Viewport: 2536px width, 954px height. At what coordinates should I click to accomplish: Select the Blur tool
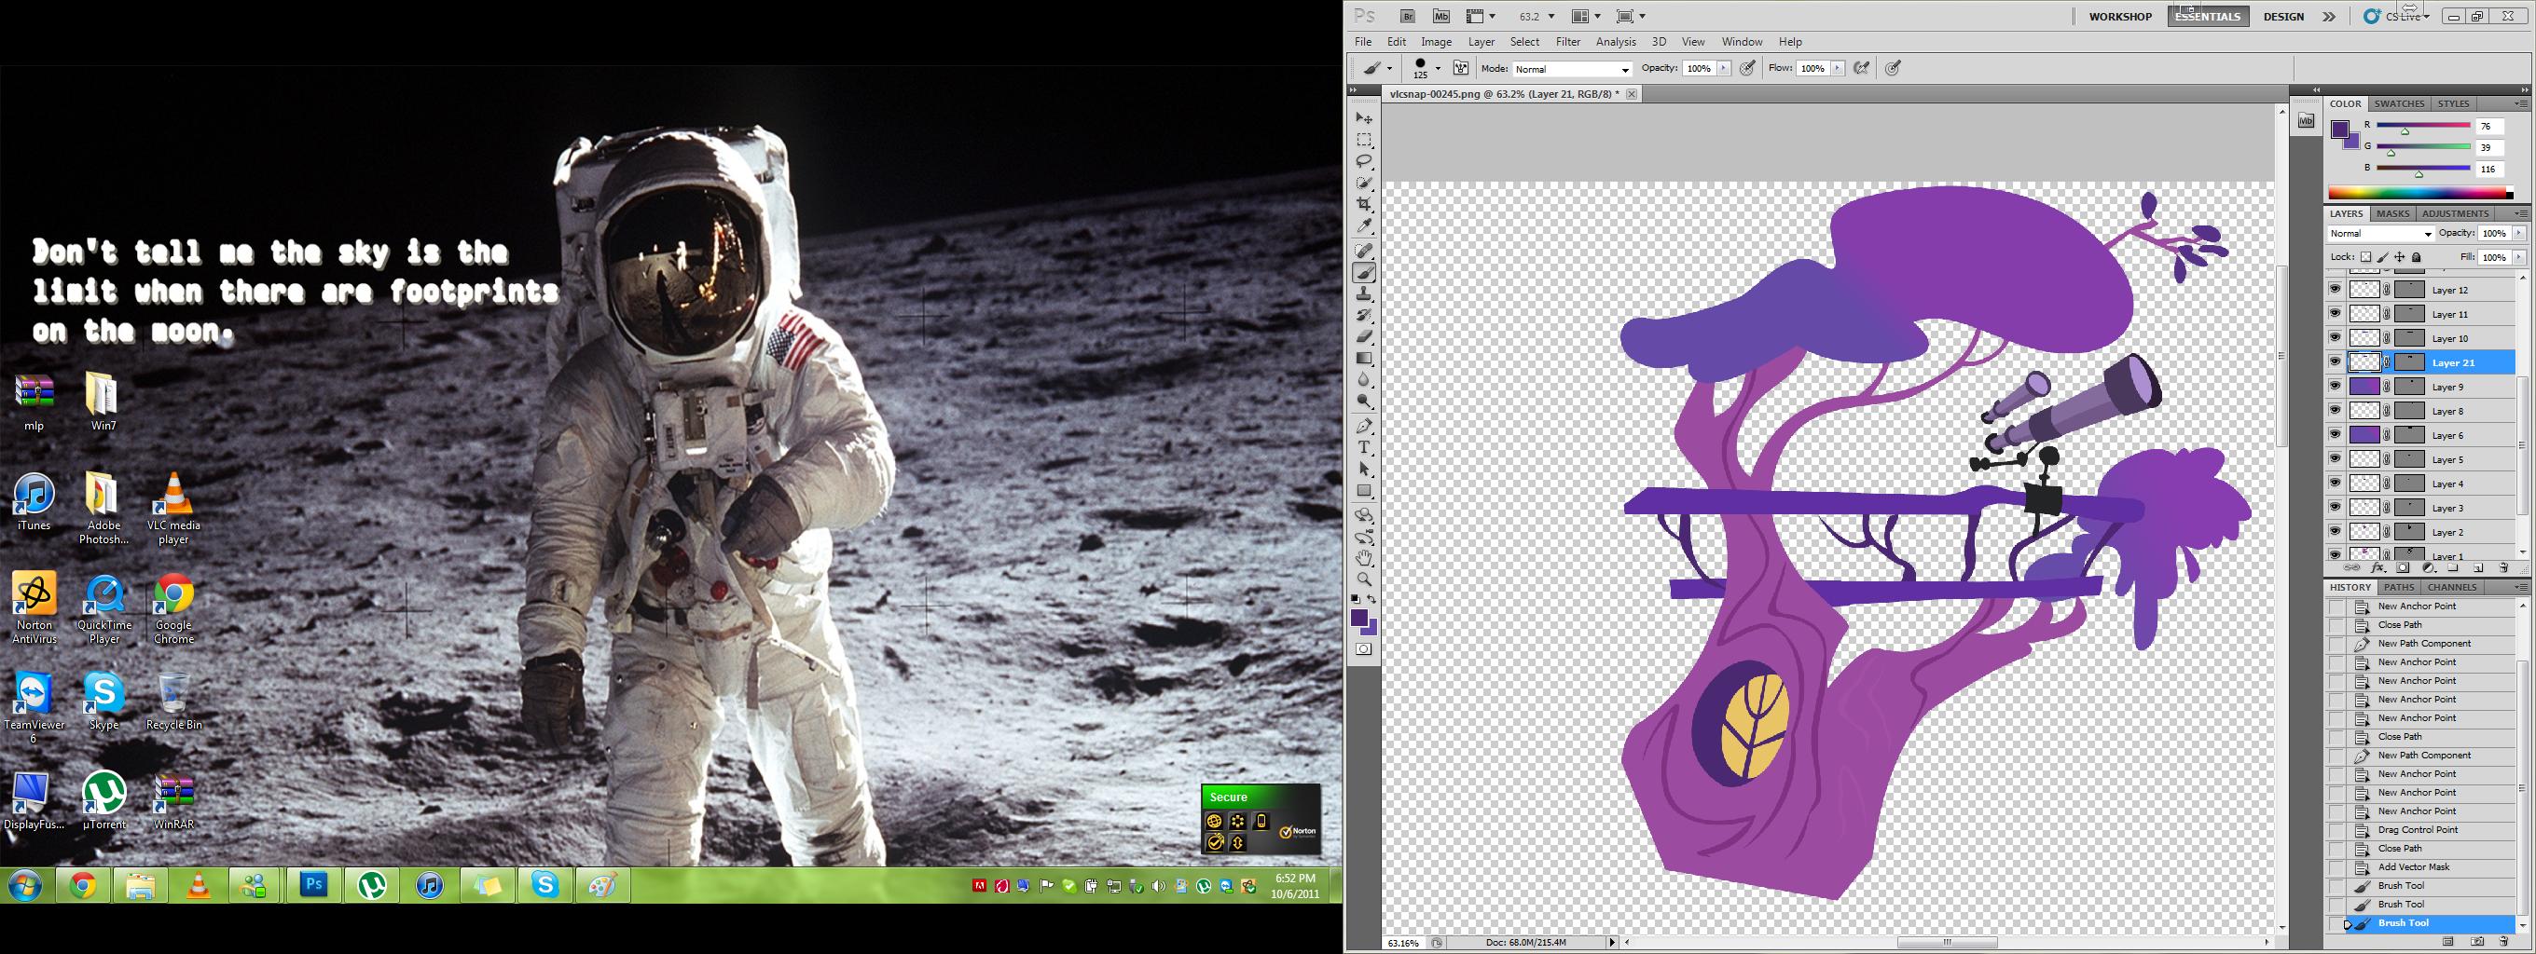[x=1364, y=381]
